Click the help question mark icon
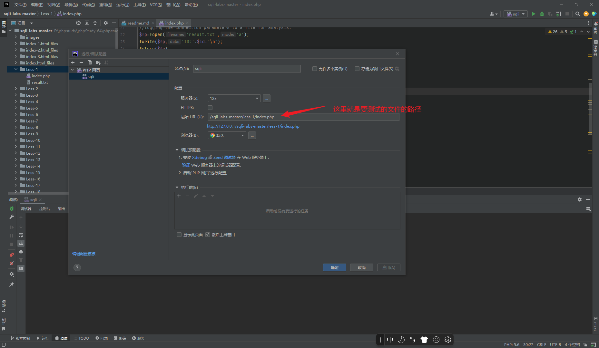 (x=77, y=267)
